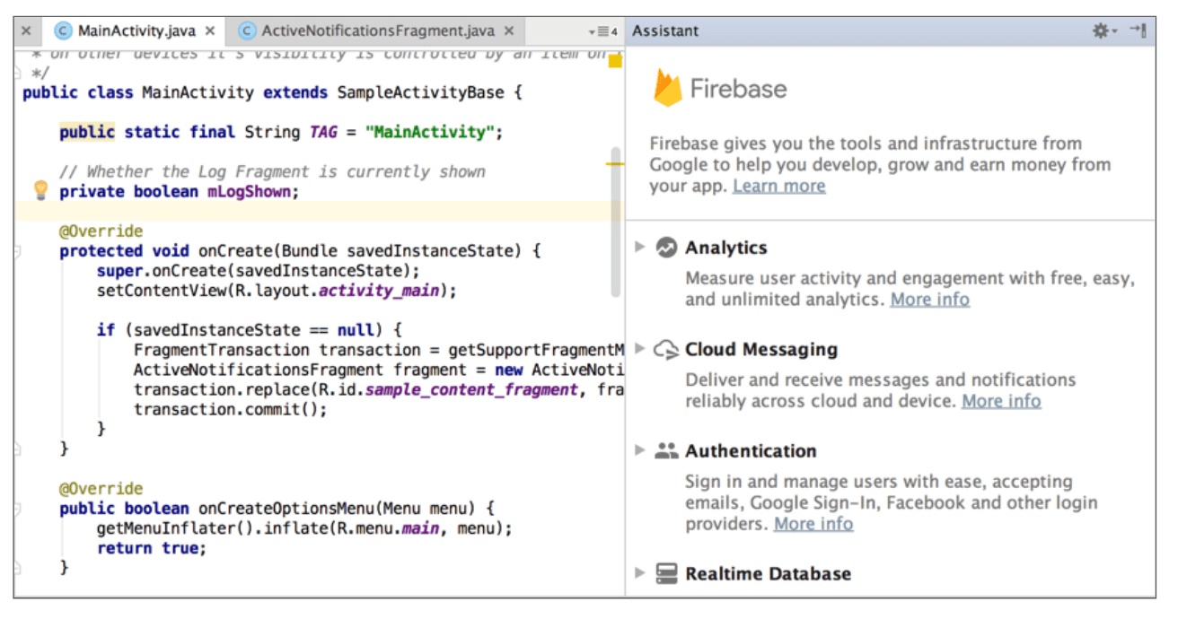This screenshot has width=1178, height=619.
Task: Close the MainActivity.java tab
Action: 210,31
